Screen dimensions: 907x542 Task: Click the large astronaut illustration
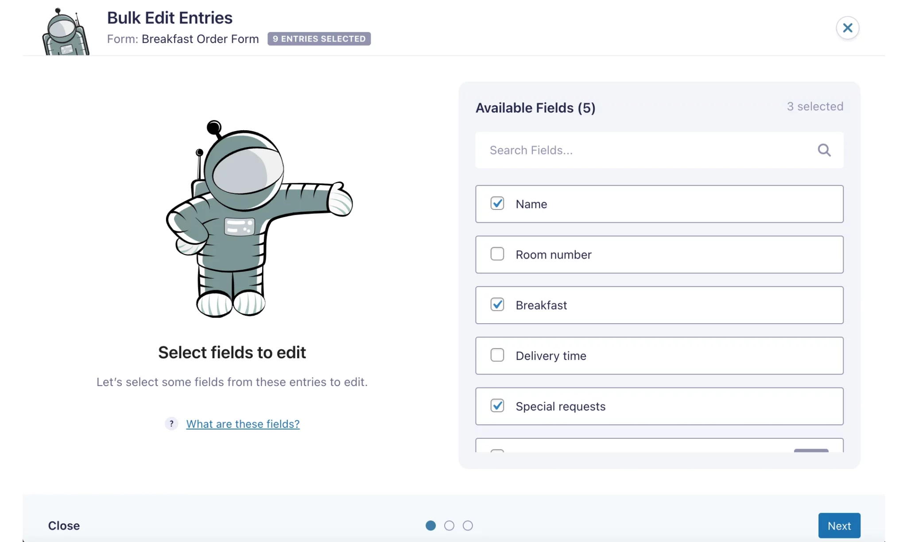tap(260, 219)
